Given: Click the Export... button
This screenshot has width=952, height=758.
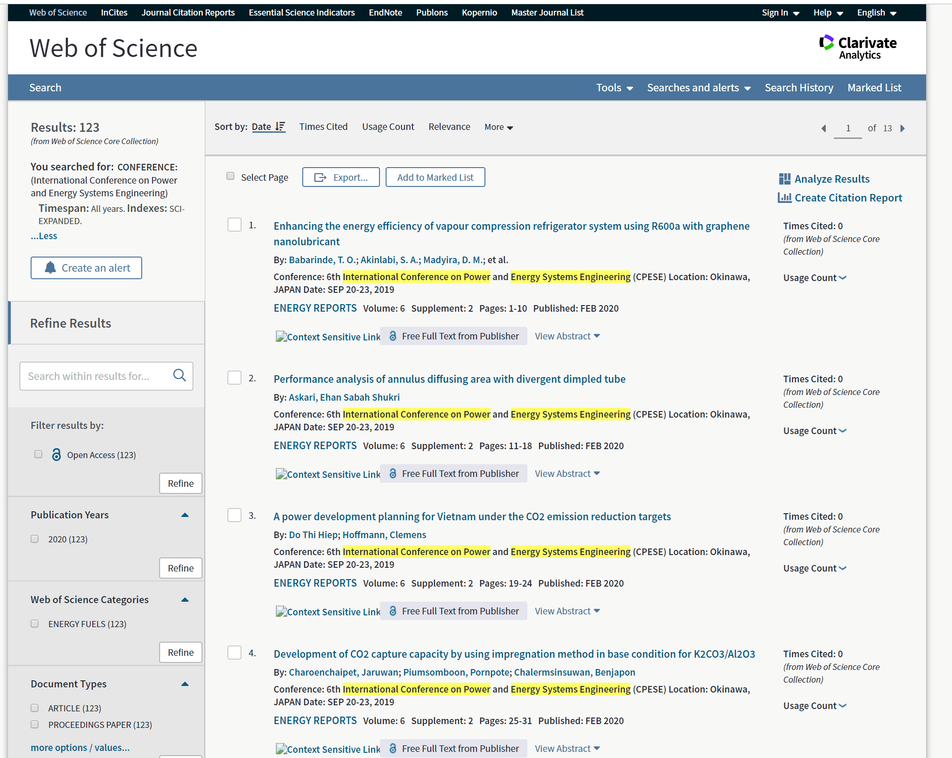Looking at the screenshot, I should pyautogui.click(x=341, y=177).
